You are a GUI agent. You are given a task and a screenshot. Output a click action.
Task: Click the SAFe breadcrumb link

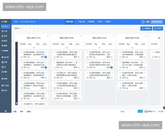coord(16,22)
